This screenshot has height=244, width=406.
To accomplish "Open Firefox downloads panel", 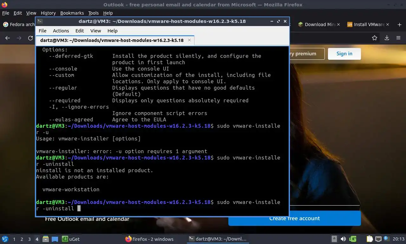I will (387, 38).
